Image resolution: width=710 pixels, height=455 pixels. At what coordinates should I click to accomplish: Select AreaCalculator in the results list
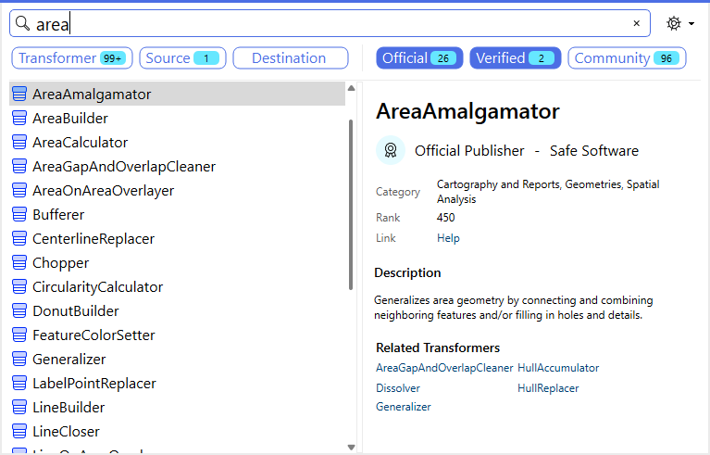pos(80,143)
